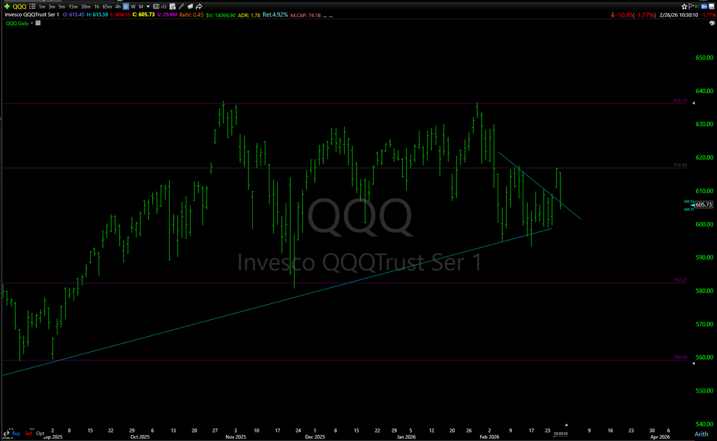
Task: Click the grid layout icon beside QQQ Daily
Action: tap(38, 23)
